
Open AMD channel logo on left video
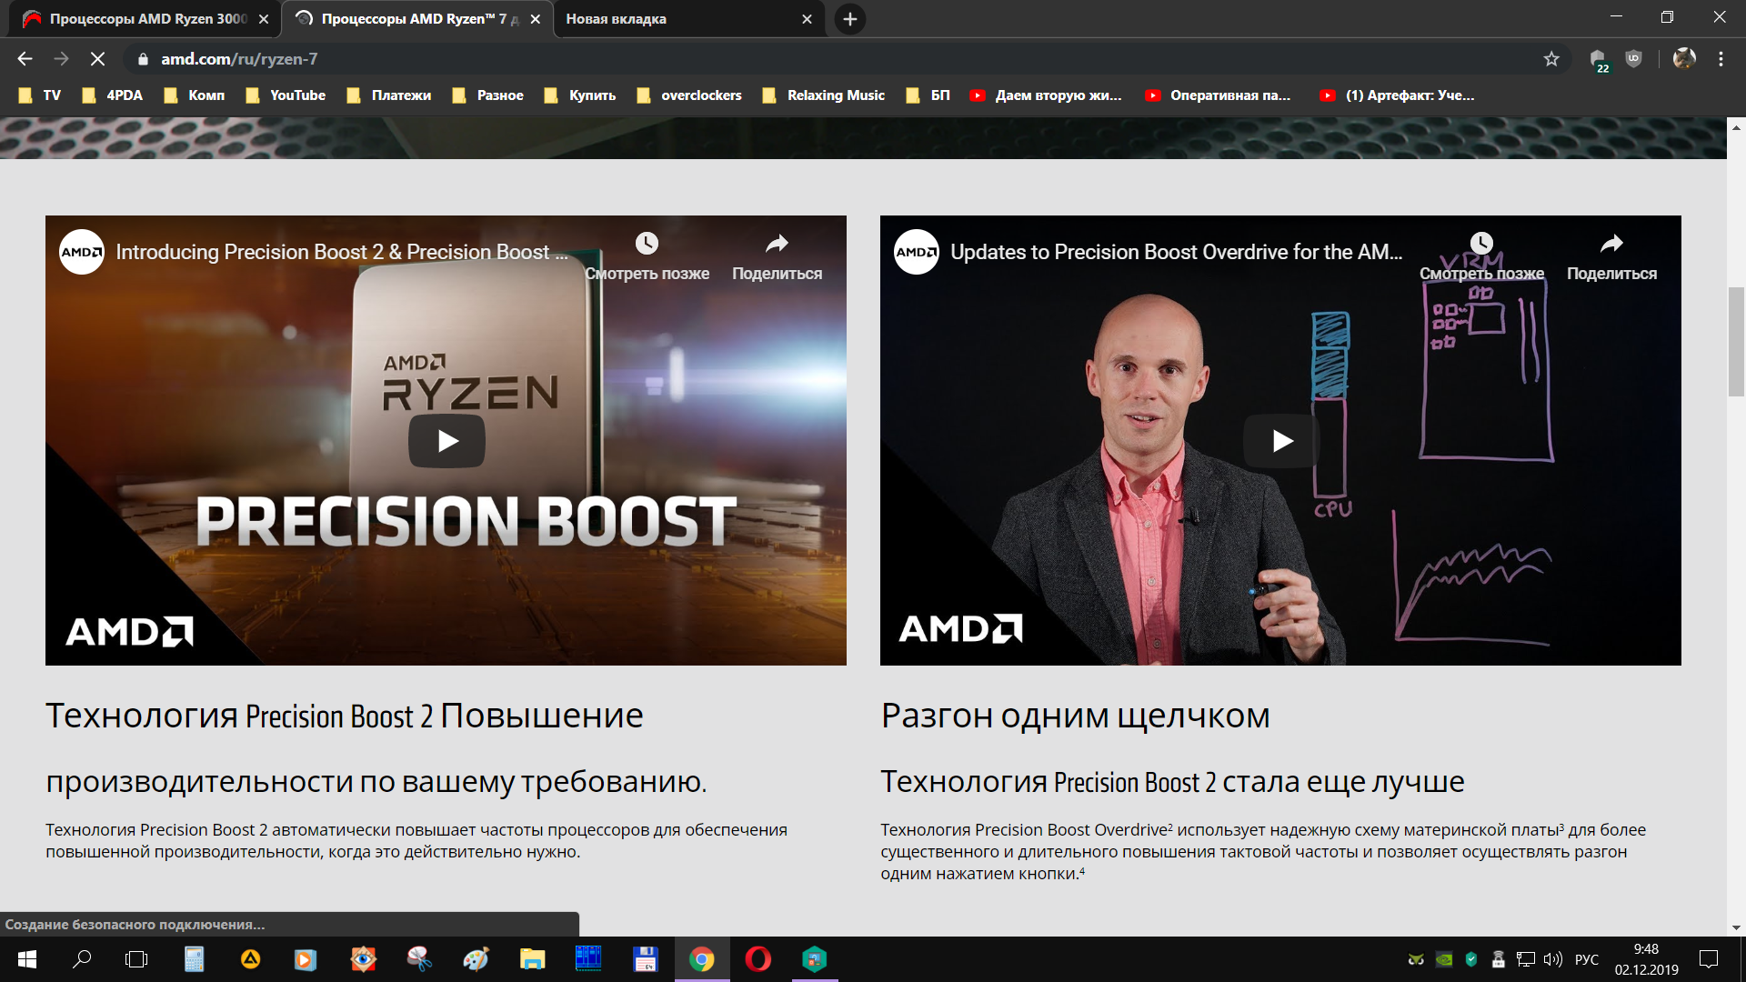(82, 252)
